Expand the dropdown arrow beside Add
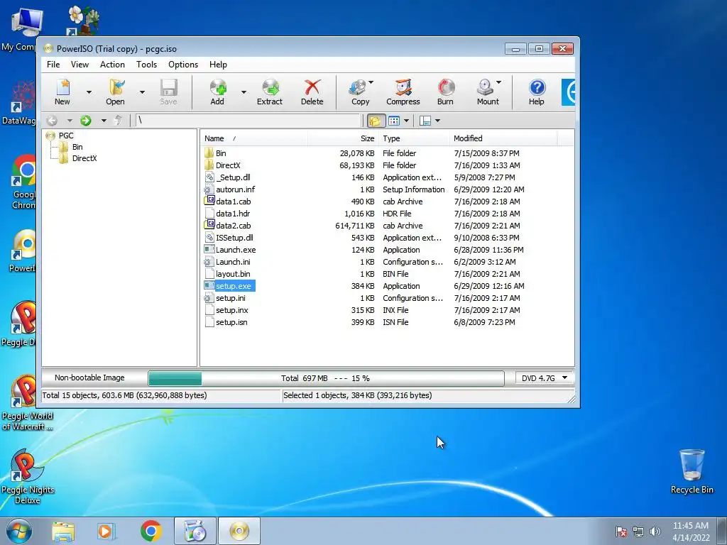This screenshot has width=727, height=545. 244,92
